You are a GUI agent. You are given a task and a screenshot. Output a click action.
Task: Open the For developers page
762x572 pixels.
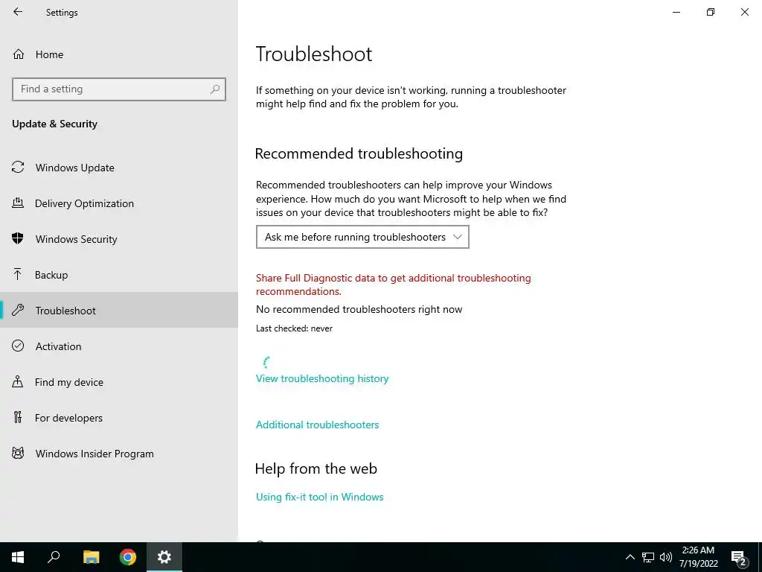(x=119, y=418)
